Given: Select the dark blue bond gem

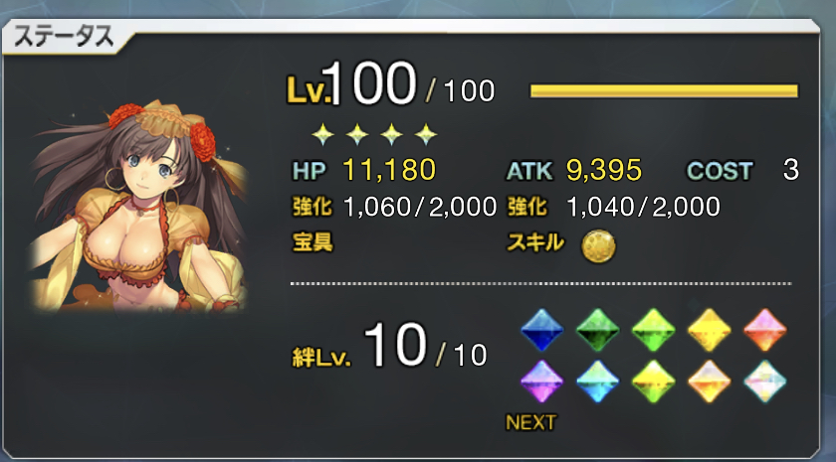Looking at the screenshot, I should pyautogui.click(x=541, y=330).
